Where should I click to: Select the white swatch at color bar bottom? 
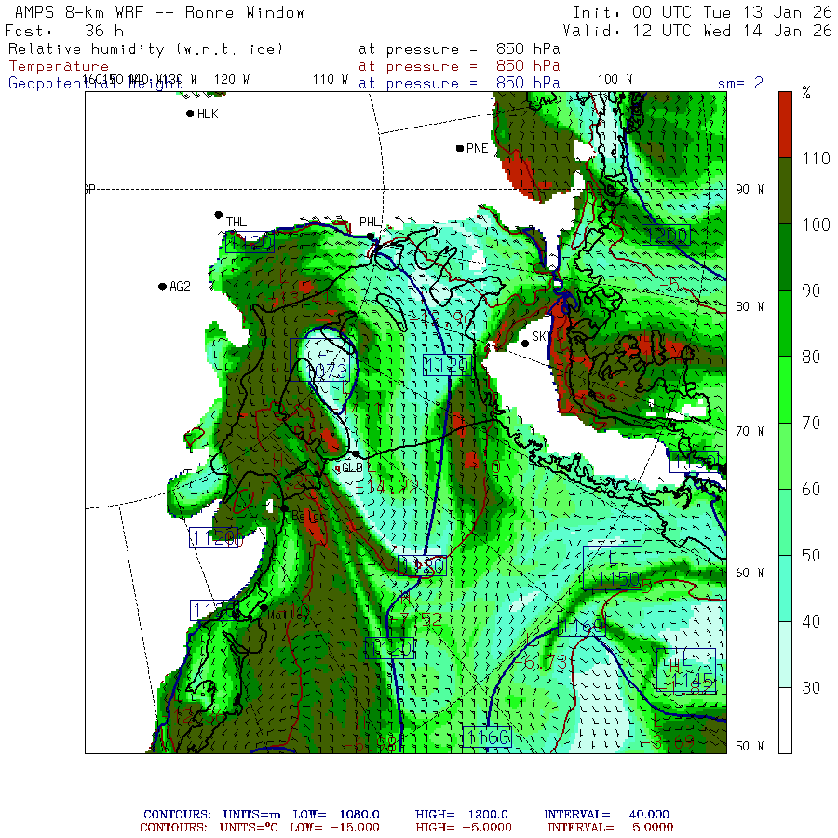pyautogui.click(x=785, y=720)
